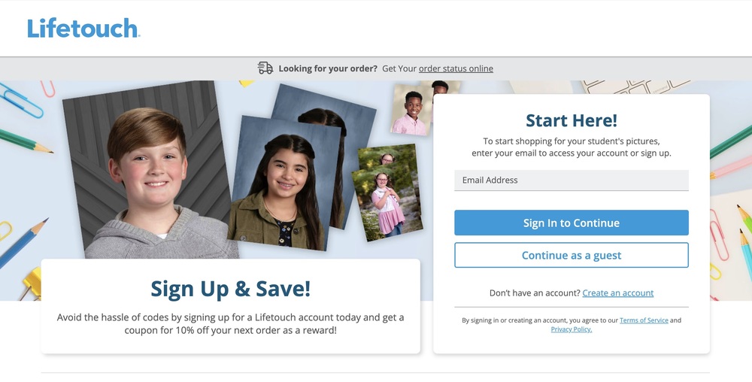The width and height of the screenshot is (752, 382).
Task: Click the Start Here! heading
Action: (x=572, y=120)
